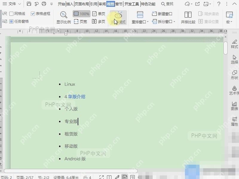Click the ruler toggle icon at ruler end
Screen dimensions: 239x179
226,32
